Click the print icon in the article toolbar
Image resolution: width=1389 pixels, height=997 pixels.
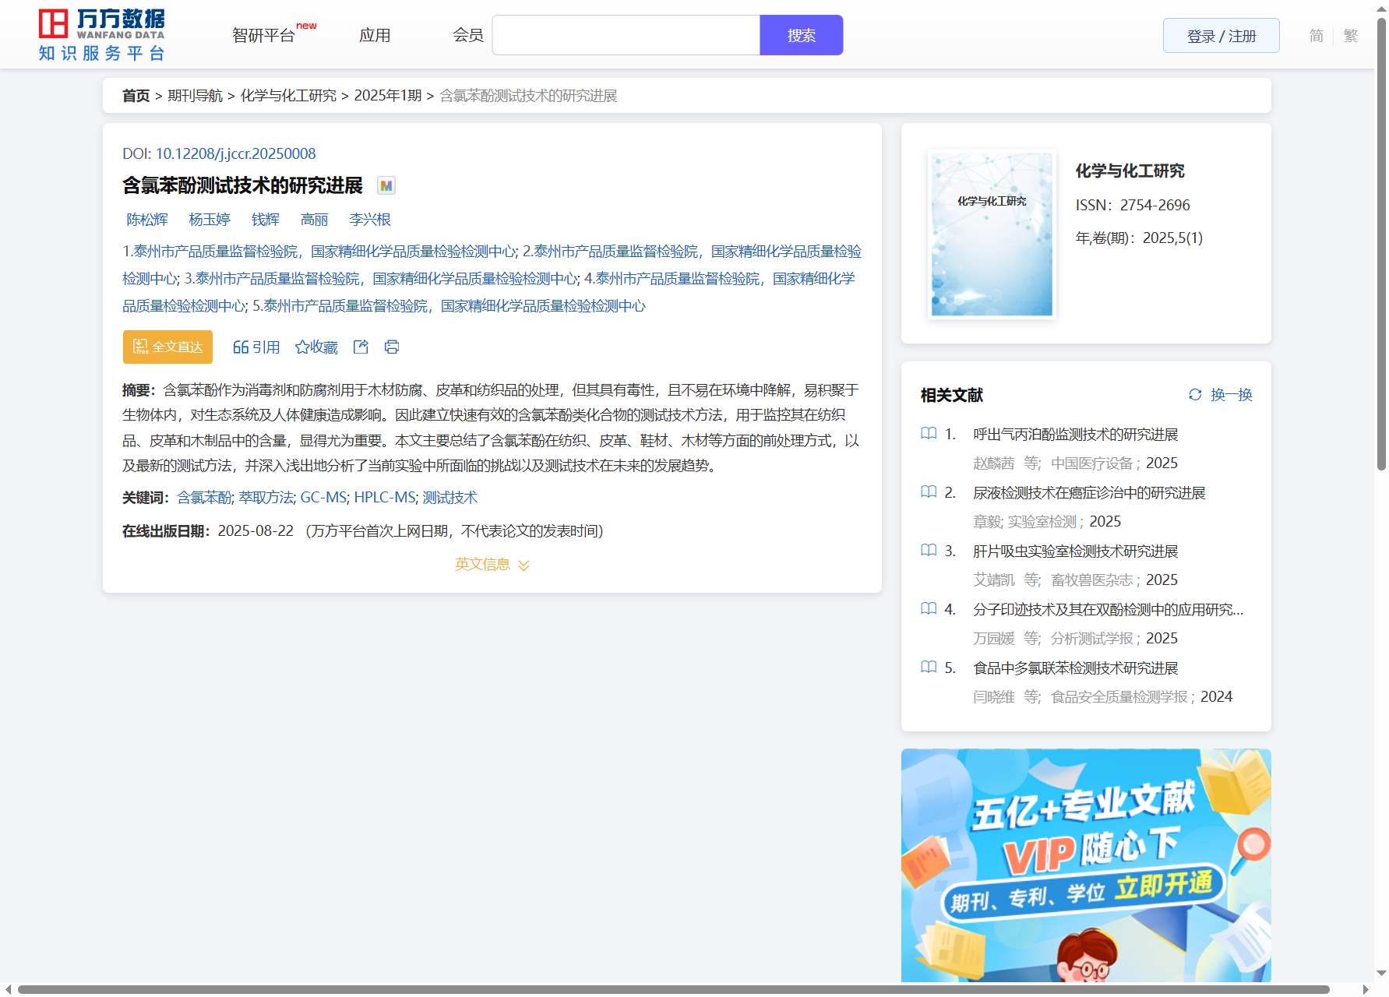coord(392,347)
